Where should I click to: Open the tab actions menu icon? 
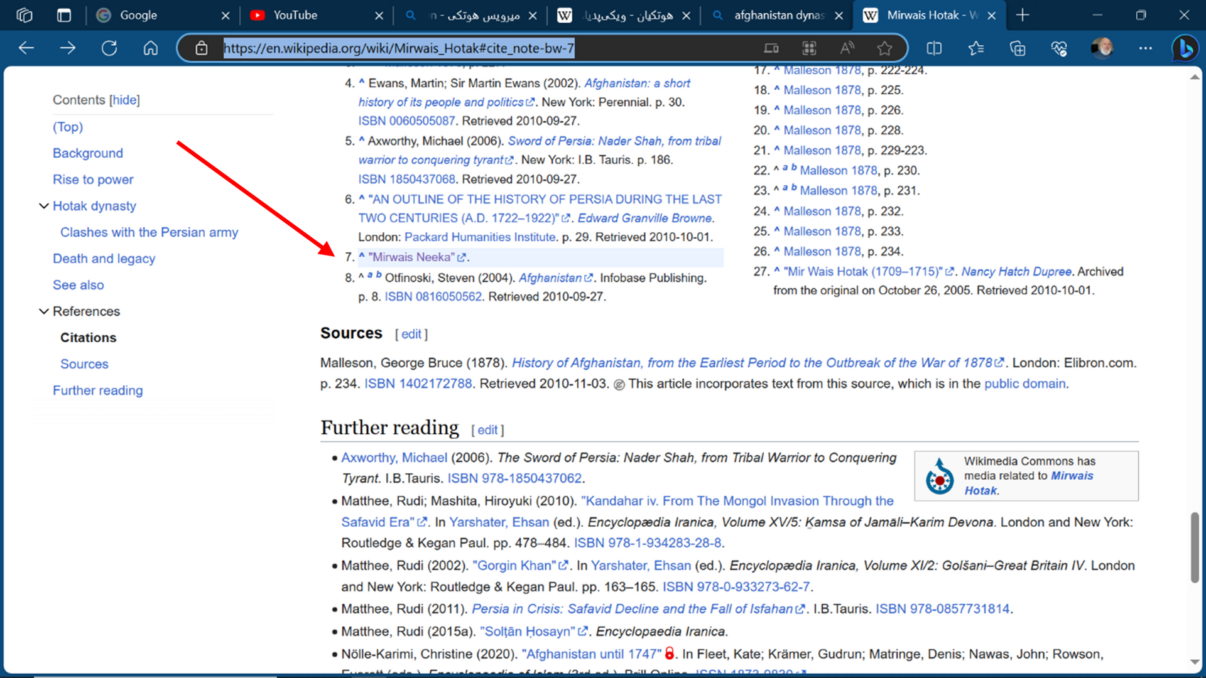63,15
